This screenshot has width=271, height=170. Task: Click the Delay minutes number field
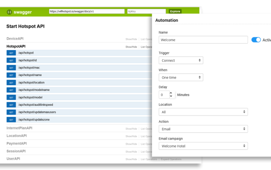[x=164, y=95]
